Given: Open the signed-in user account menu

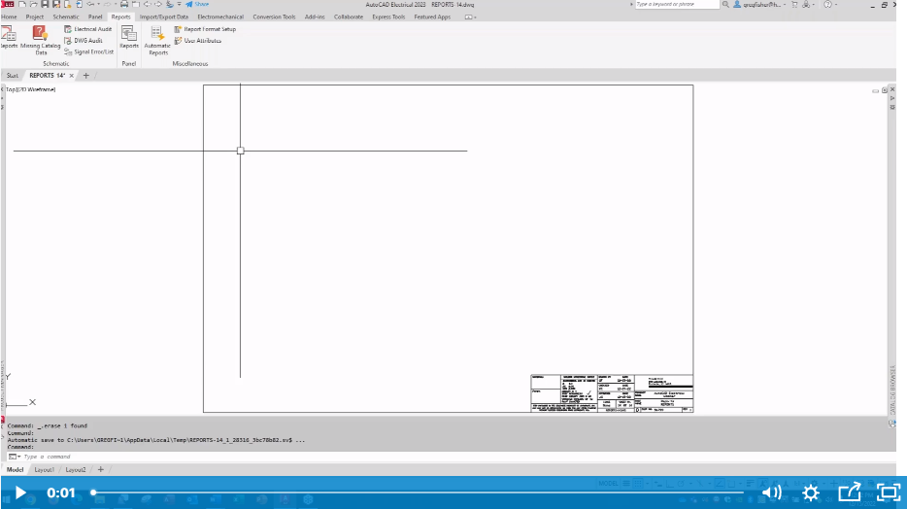Looking at the screenshot, I should coord(759,4).
